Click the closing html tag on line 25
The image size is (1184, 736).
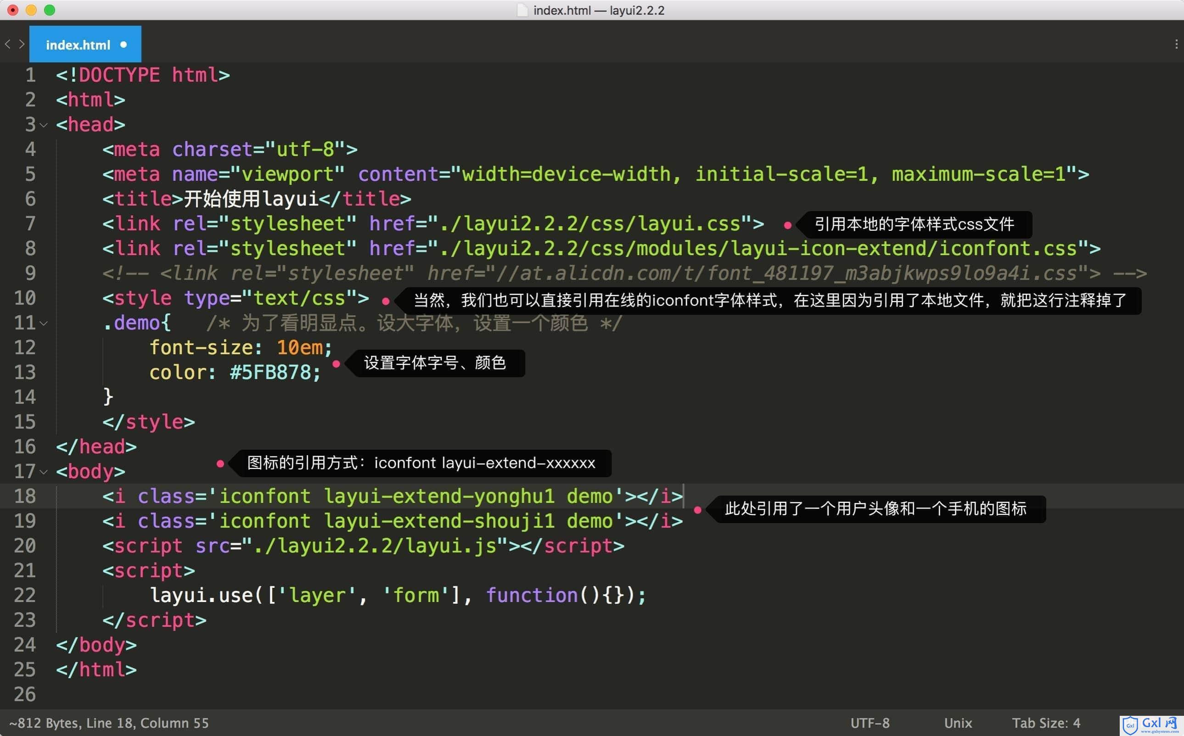click(x=96, y=670)
